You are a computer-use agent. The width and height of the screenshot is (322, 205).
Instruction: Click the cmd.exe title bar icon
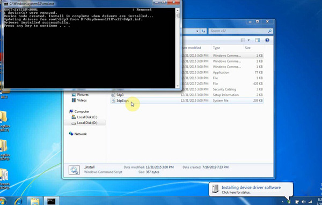point(6,4)
